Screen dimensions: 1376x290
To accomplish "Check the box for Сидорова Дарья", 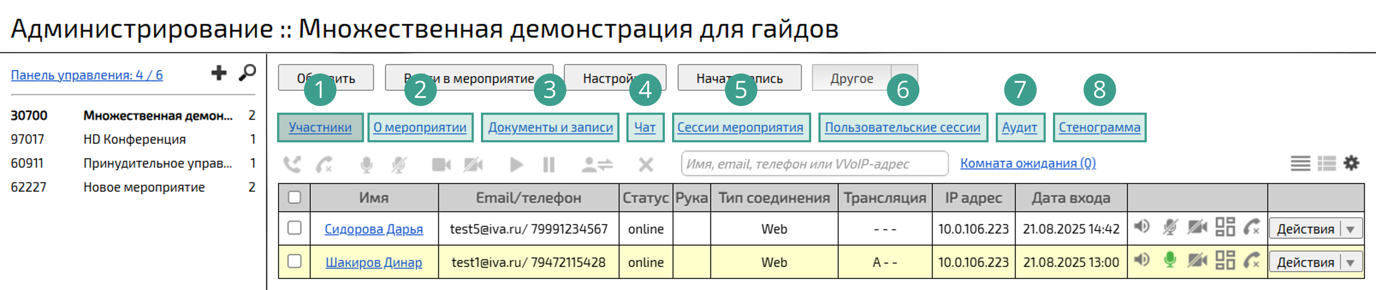I will [294, 228].
